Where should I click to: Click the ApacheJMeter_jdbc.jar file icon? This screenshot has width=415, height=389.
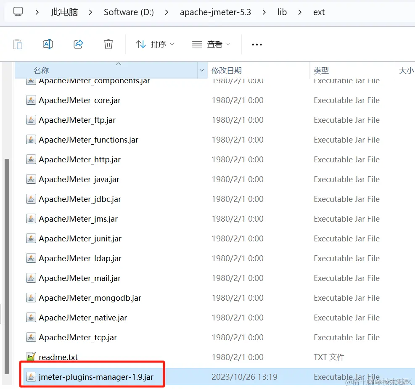click(x=31, y=199)
